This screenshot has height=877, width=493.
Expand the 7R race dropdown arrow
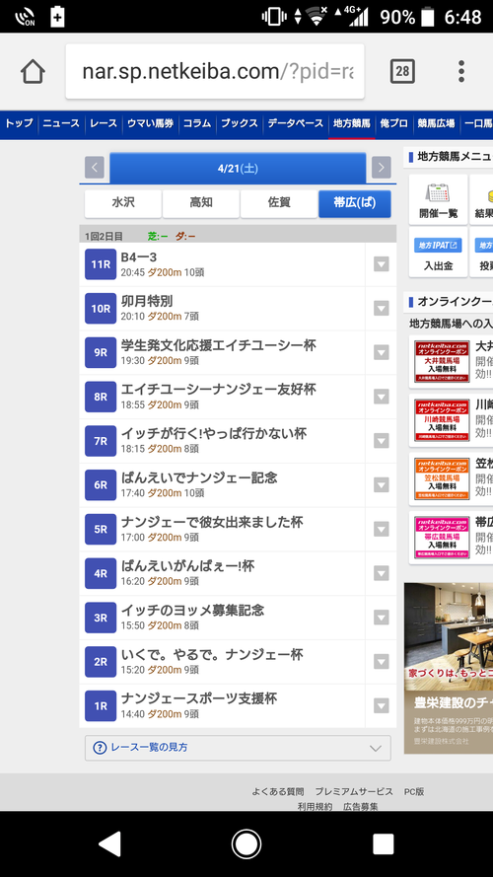pyautogui.click(x=382, y=441)
